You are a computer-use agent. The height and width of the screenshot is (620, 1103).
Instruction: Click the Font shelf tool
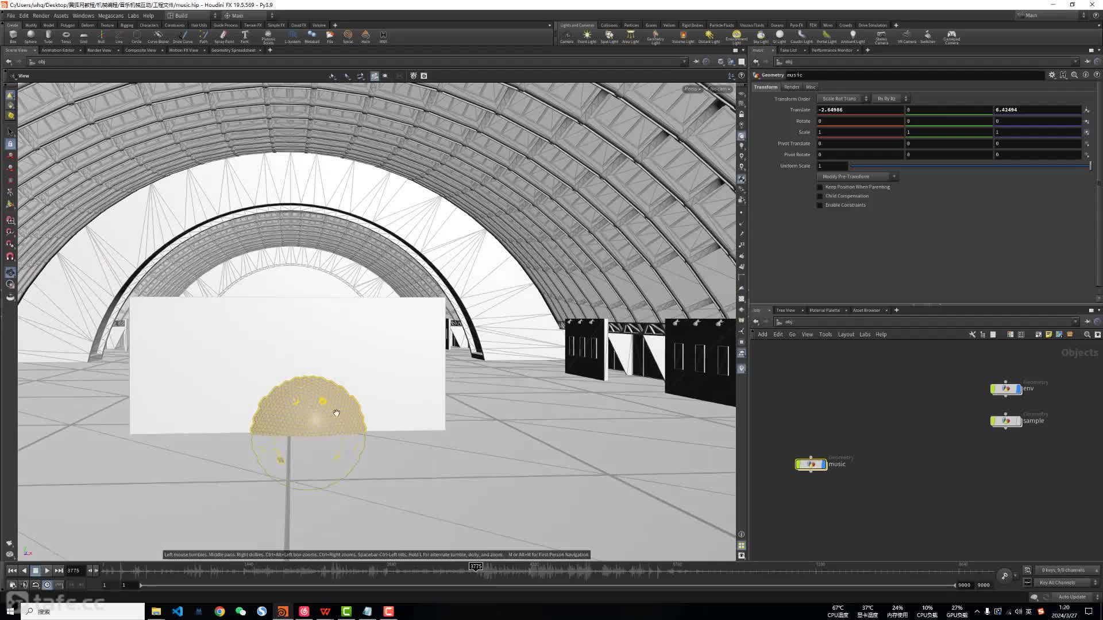[x=245, y=37]
